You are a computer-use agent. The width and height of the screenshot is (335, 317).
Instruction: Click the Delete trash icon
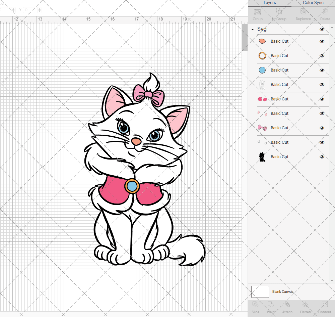tap(325, 12)
